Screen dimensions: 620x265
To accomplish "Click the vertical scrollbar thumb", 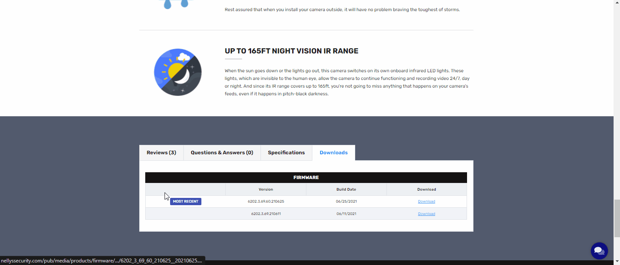I will pyautogui.click(x=617, y=218).
